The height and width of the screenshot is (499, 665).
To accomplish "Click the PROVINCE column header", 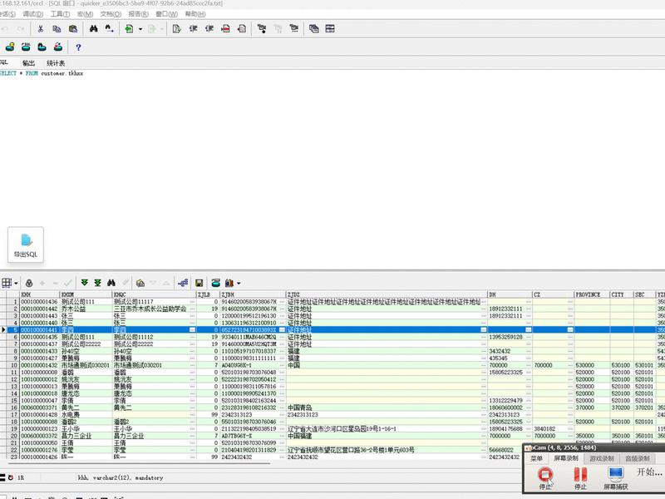I will coord(592,294).
